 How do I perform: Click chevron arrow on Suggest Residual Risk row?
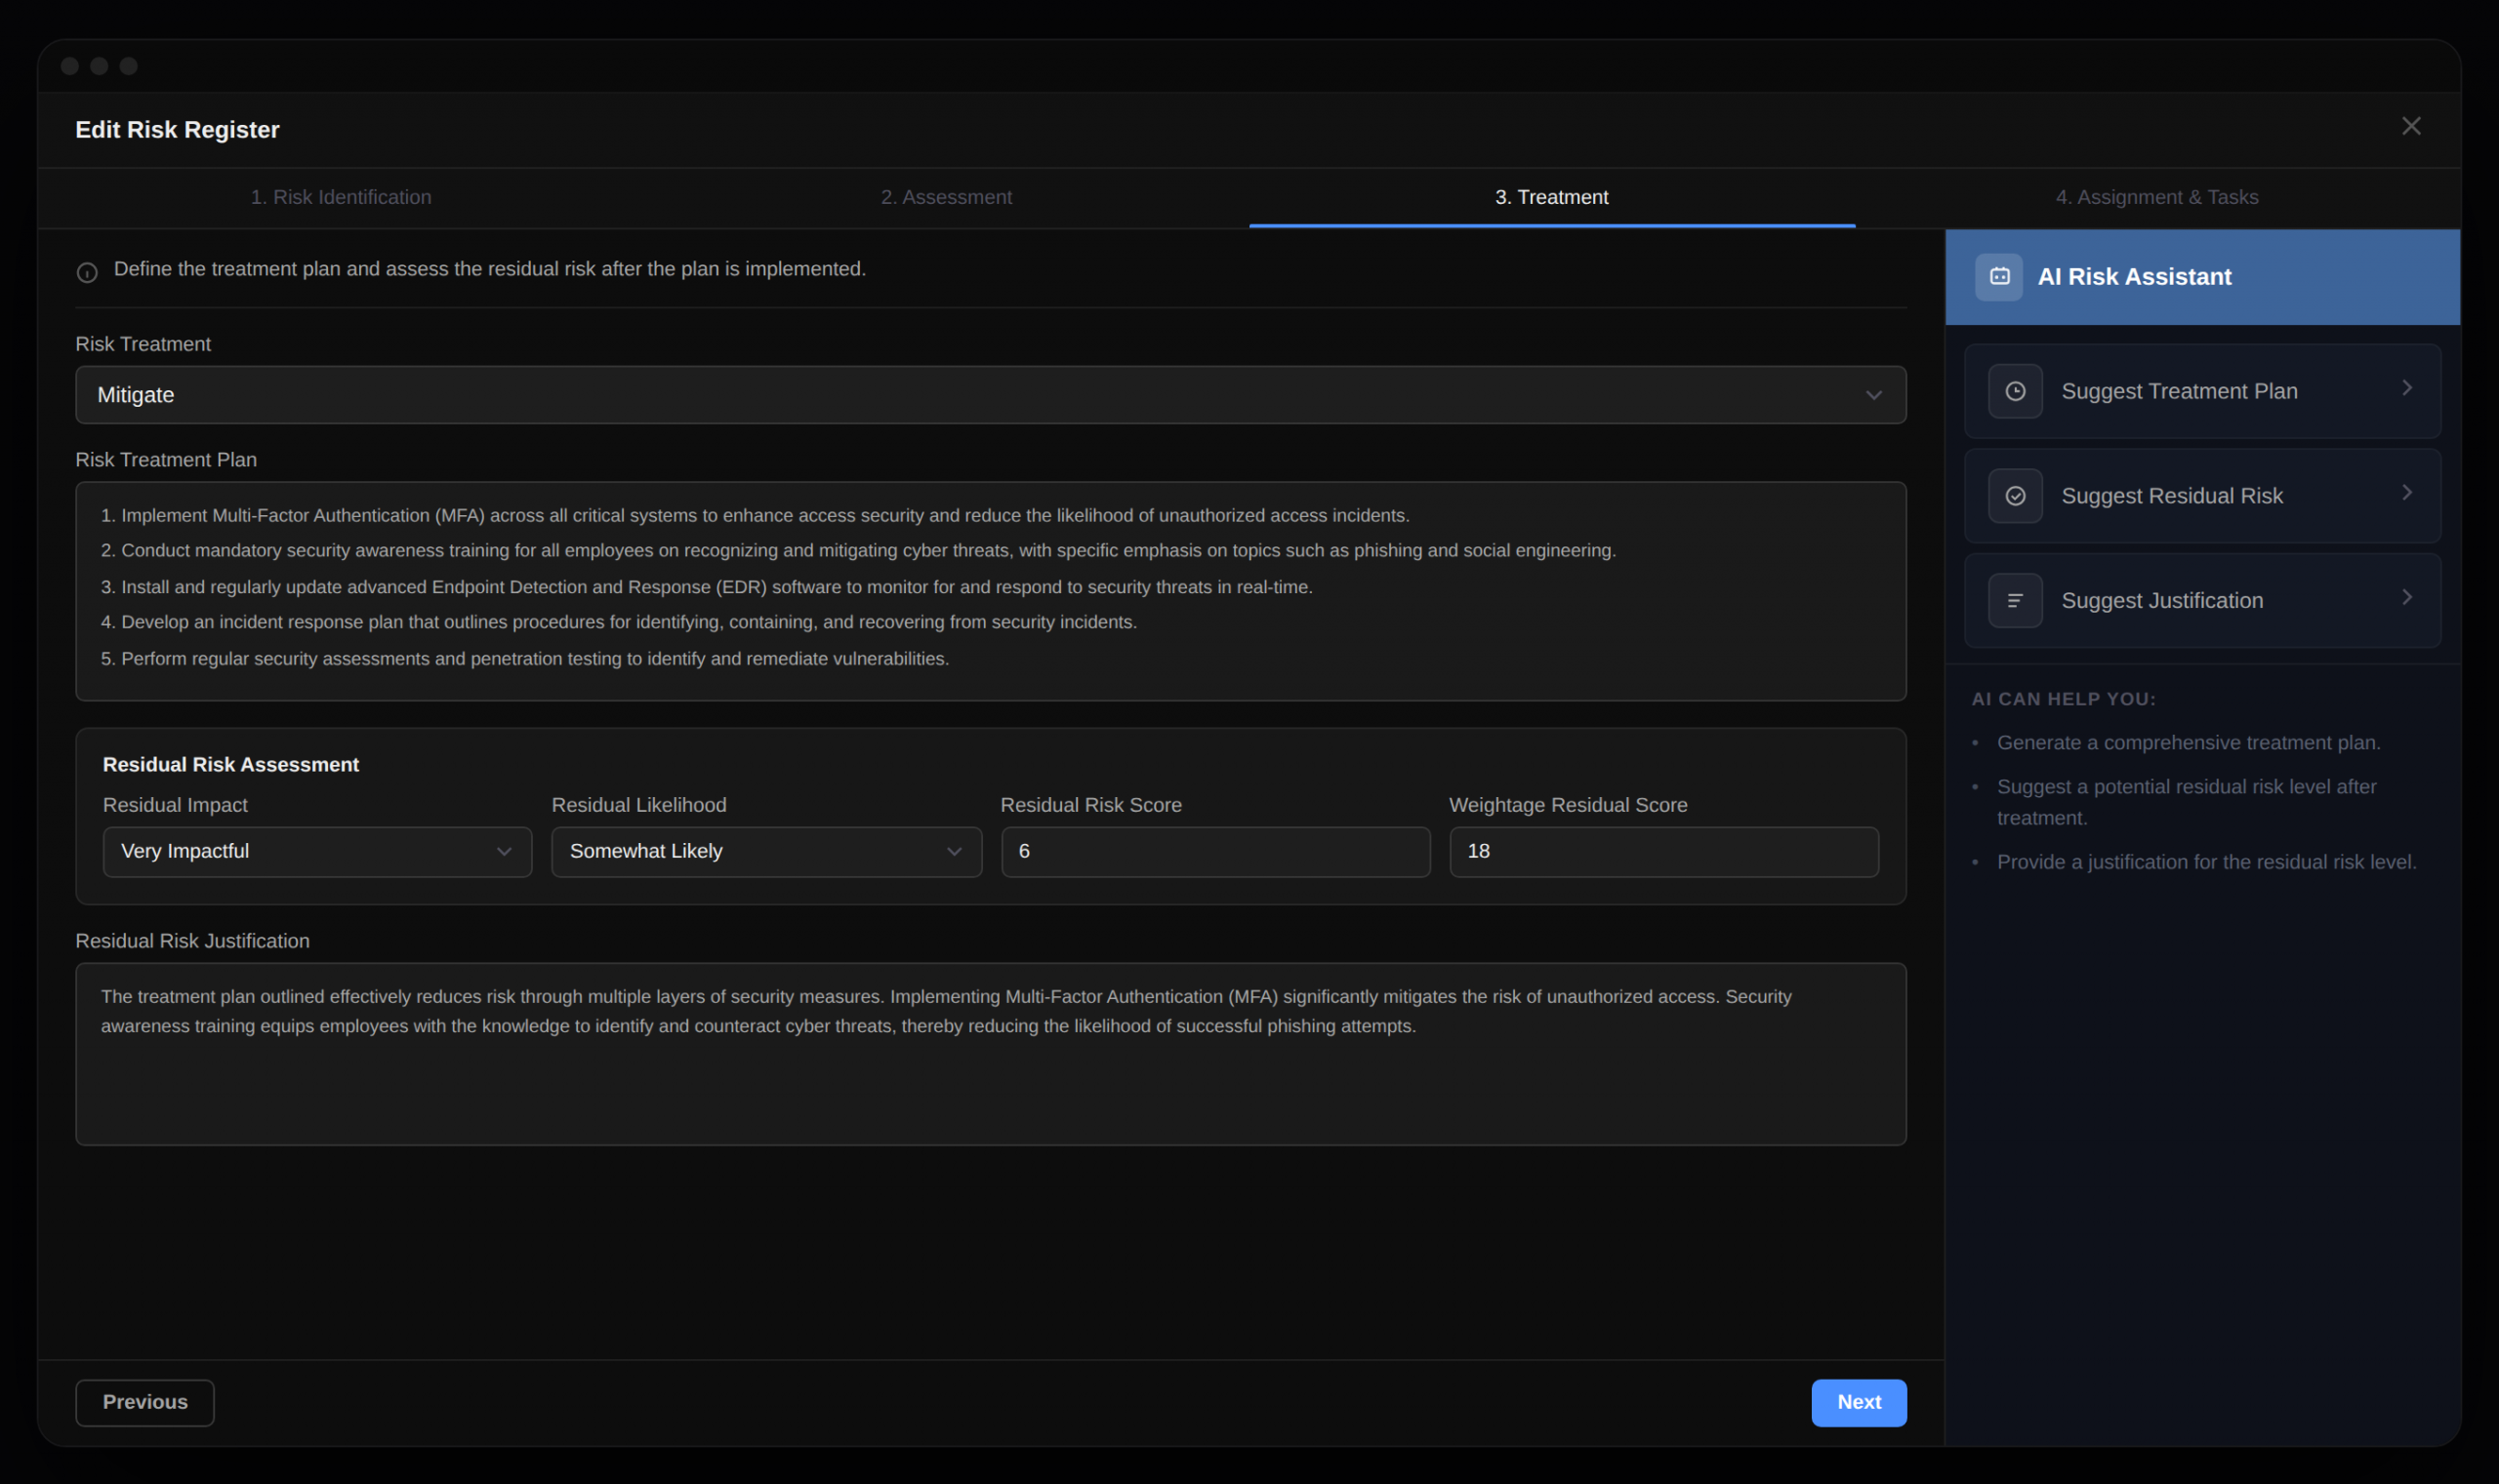tap(2406, 493)
